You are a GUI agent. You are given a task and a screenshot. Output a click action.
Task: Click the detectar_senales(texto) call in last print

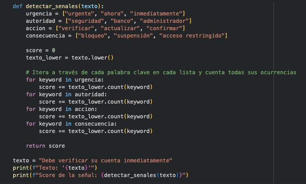click(x=141, y=175)
